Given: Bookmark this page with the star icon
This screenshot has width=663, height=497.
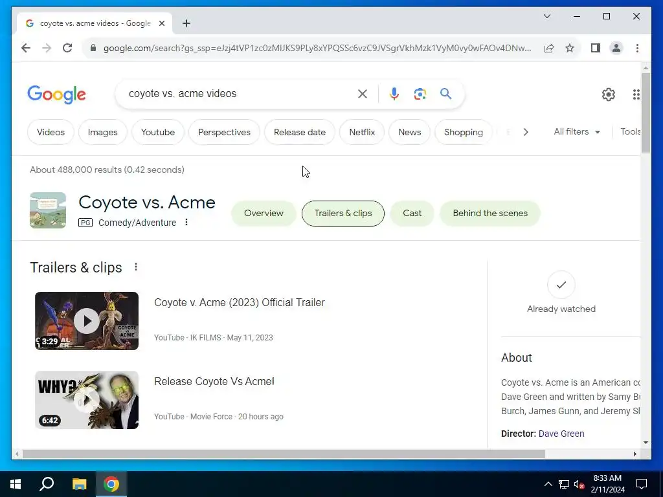Looking at the screenshot, I should [x=570, y=48].
